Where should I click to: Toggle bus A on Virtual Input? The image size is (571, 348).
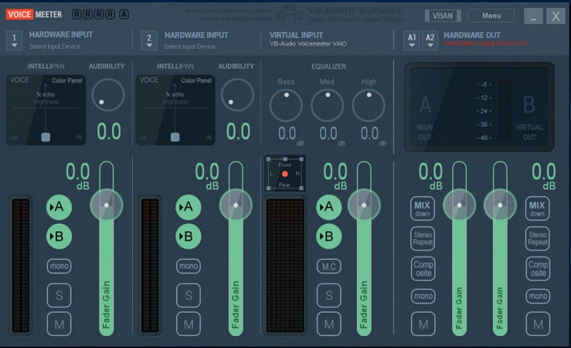pos(329,207)
